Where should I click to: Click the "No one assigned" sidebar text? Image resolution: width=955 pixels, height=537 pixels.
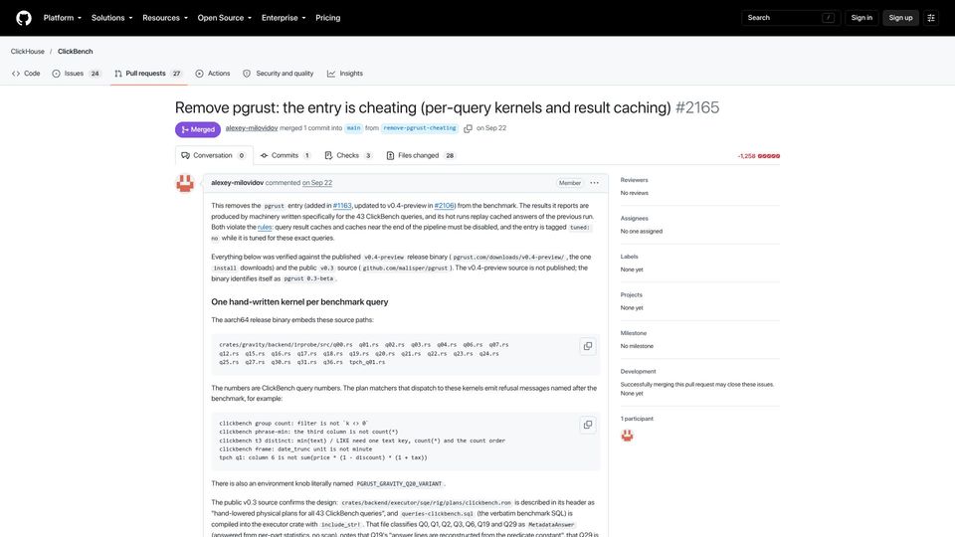(x=642, y=232)
